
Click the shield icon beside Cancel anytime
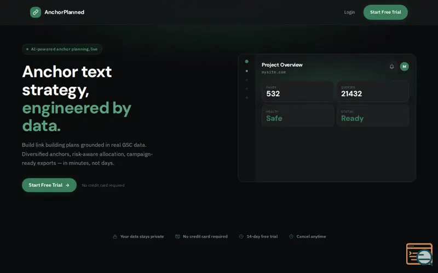tap(291, 236)
